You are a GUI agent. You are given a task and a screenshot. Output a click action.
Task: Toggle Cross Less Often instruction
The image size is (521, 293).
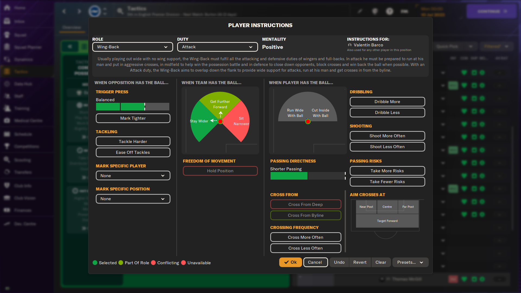(306, 248)
